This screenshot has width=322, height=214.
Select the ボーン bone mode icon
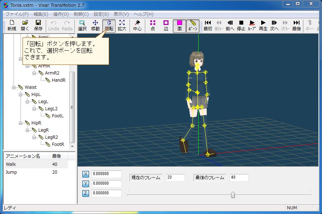tap(192, 25)
